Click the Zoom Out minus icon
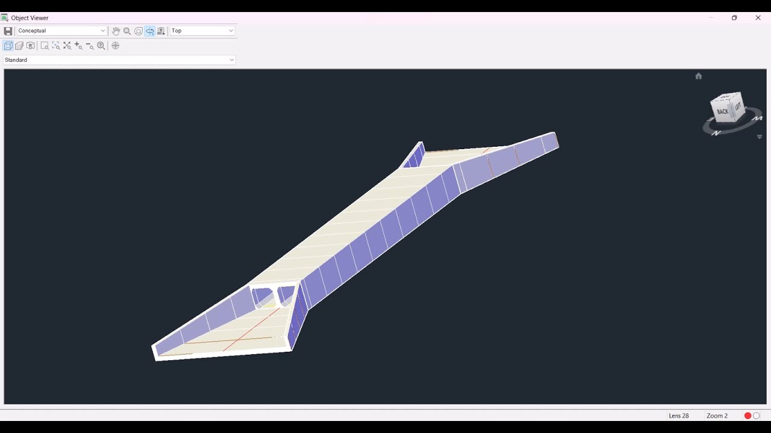The width and height of the screenshot is (771, 433). (90, 46)
